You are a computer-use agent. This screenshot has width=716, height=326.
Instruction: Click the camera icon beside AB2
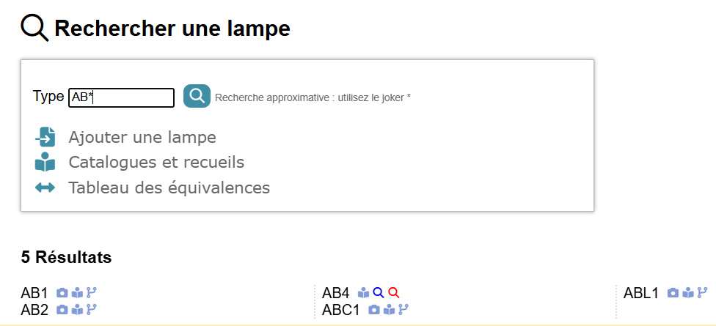62,310
